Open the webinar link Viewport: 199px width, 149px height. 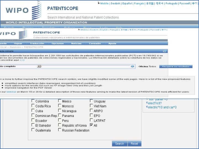(11, 92)
